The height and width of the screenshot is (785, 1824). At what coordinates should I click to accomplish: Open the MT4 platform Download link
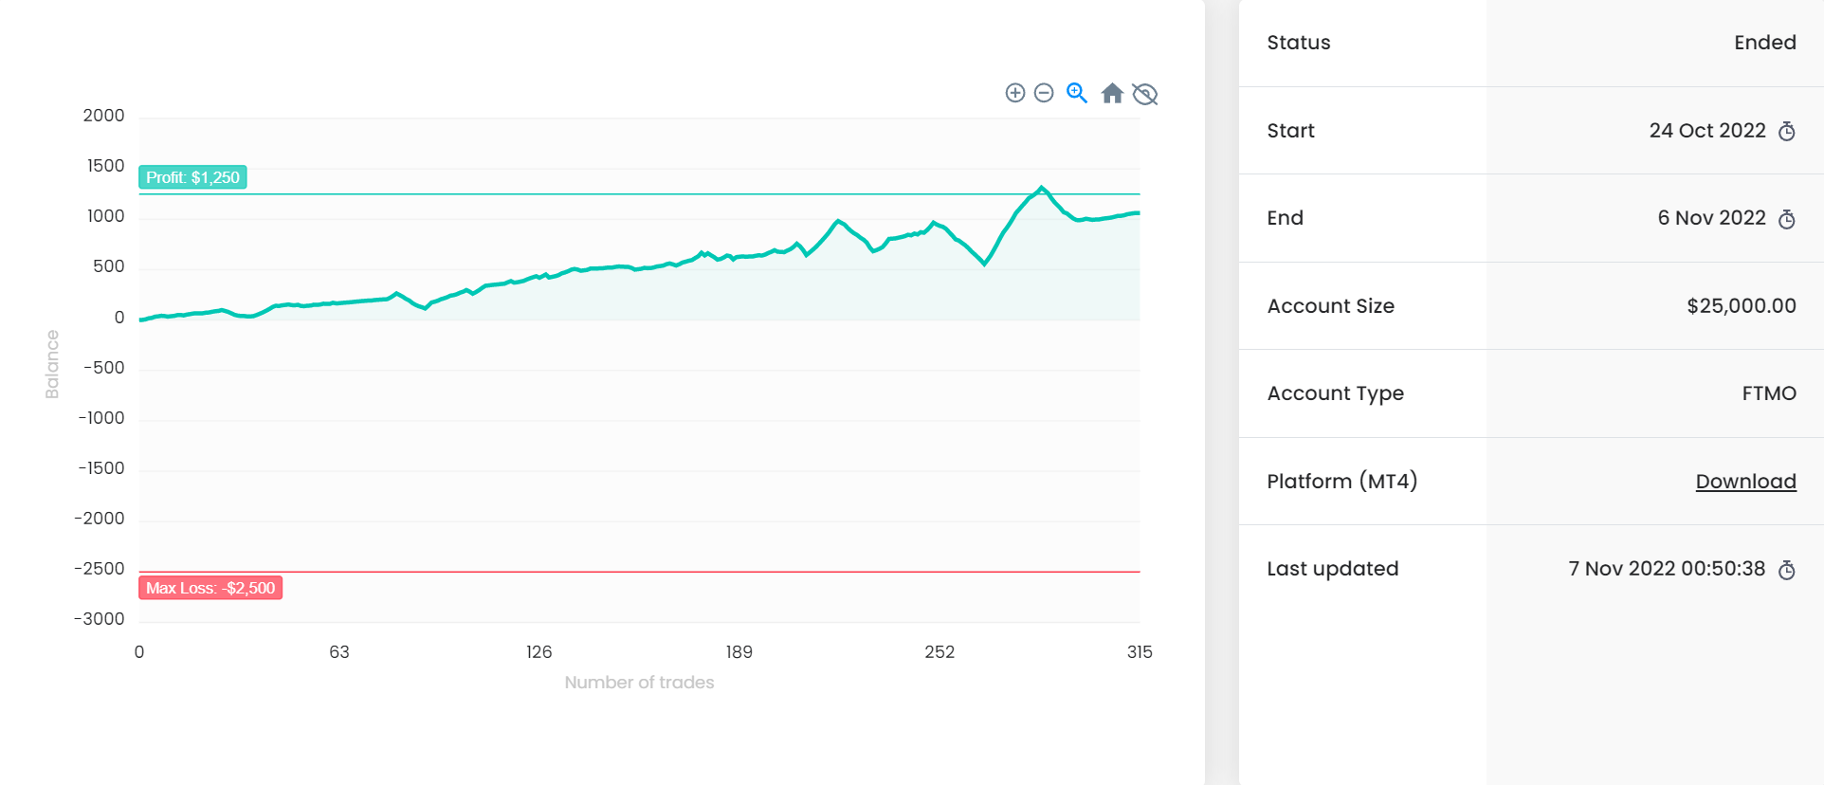1745,482
